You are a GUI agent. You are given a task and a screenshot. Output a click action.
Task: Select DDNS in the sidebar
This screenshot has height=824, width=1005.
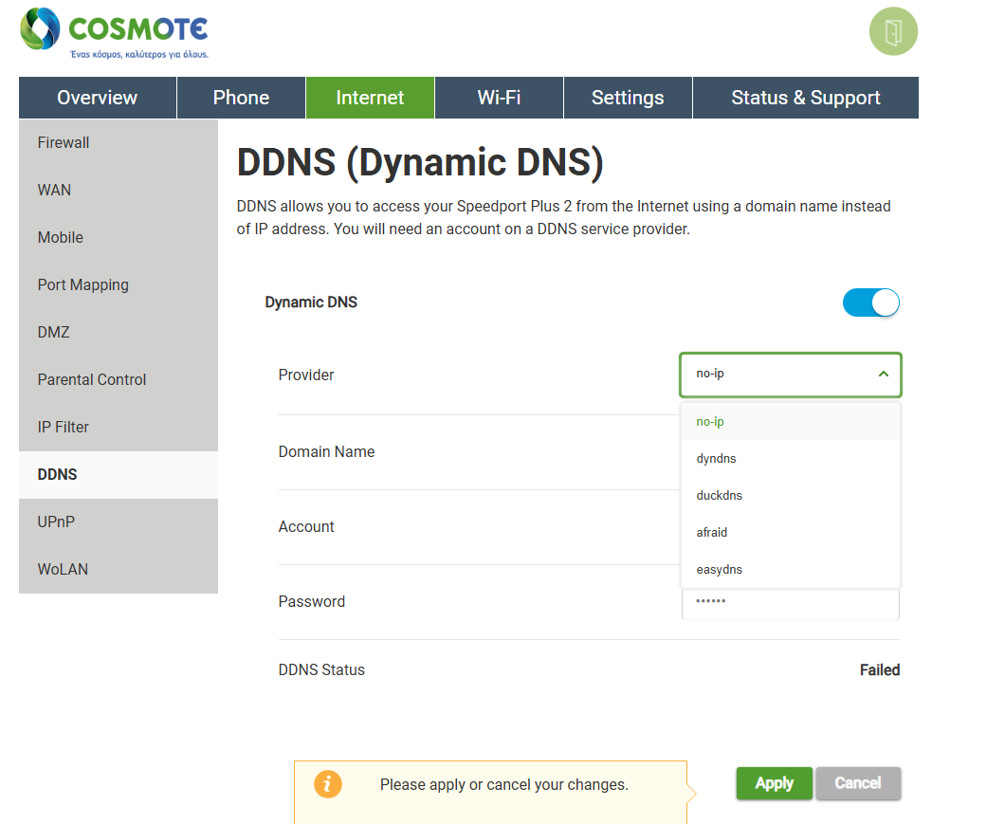119,474
